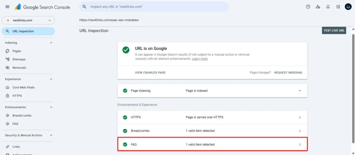
Task: Expand Security & Manual Actions section
Action: click(x=51, y=135)
